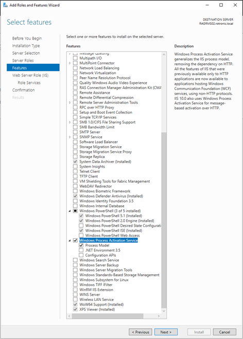The height and width of the screenshot is (339, 243).
Task: Select the Remote Assistance label
Action: pyautogui.click(x=95, y=93)
